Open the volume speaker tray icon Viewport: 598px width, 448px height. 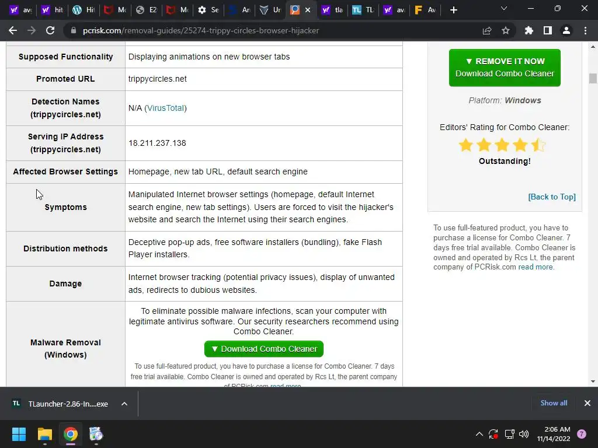[524, 434]
